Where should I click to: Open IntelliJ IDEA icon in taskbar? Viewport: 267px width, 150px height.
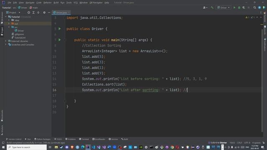pos(88,147)
